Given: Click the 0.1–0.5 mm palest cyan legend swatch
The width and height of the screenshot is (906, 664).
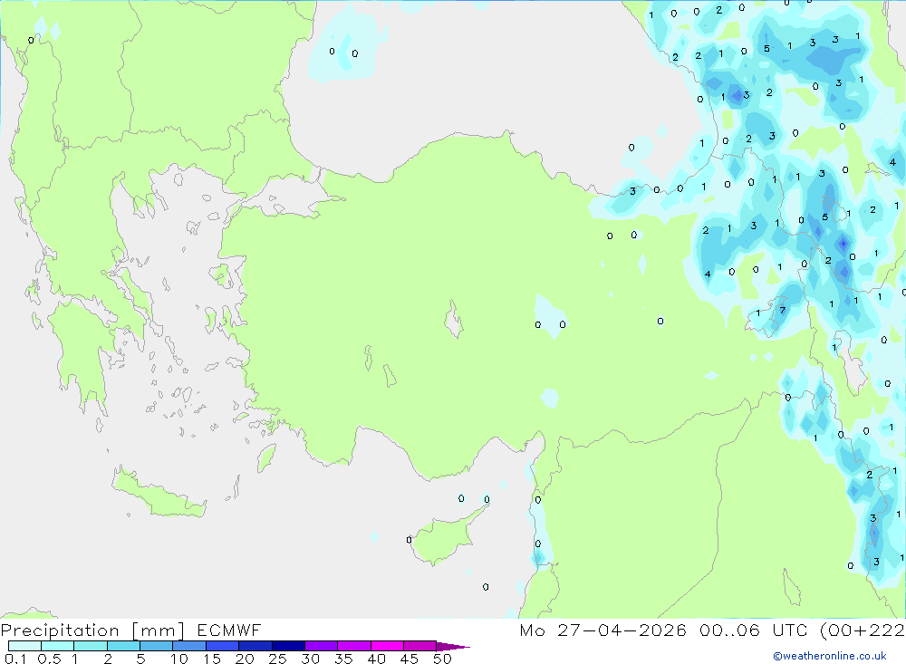Looking at the screenshot, I should click(24, 646).
